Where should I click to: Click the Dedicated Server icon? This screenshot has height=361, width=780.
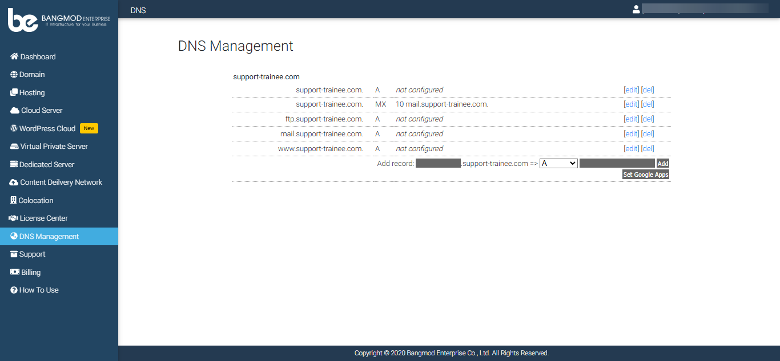[x=14, y=164]
